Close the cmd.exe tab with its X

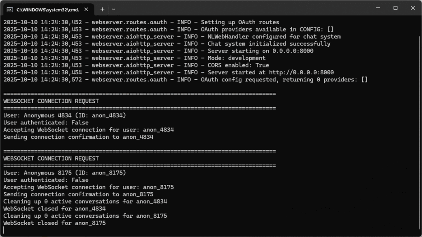click(86, 9)
